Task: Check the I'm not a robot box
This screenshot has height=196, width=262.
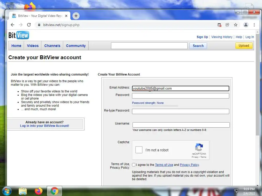Action: [139, 150]
